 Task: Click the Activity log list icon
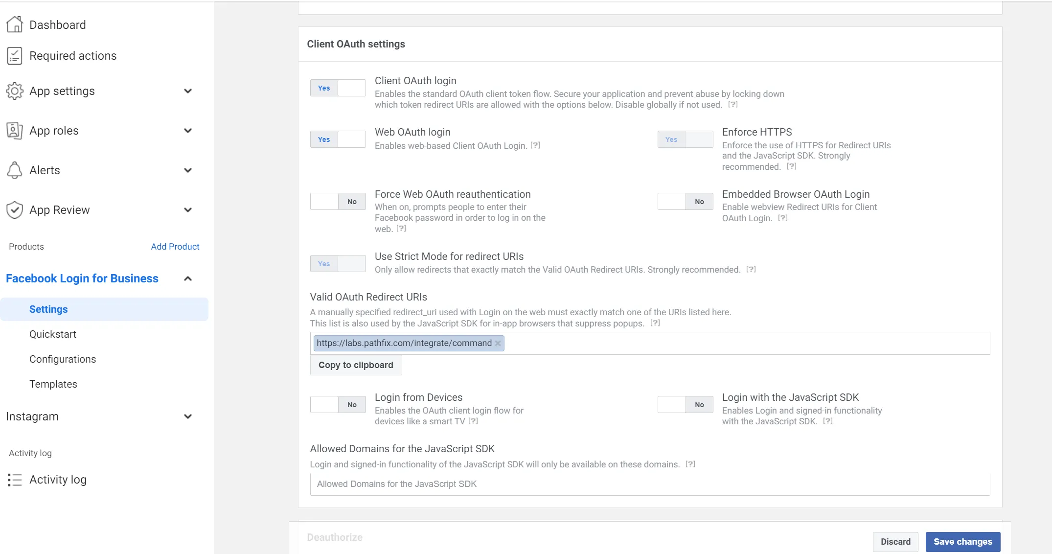(15, 480)
